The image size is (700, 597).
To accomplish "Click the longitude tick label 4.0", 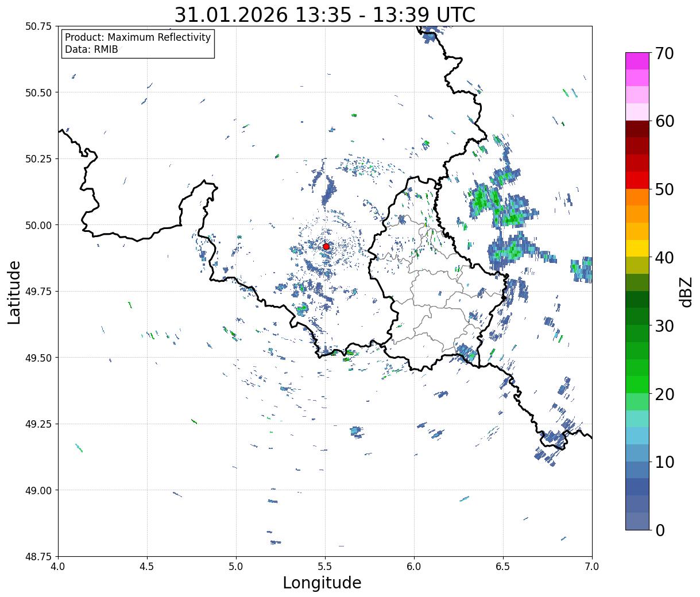I will coord(58,567).
